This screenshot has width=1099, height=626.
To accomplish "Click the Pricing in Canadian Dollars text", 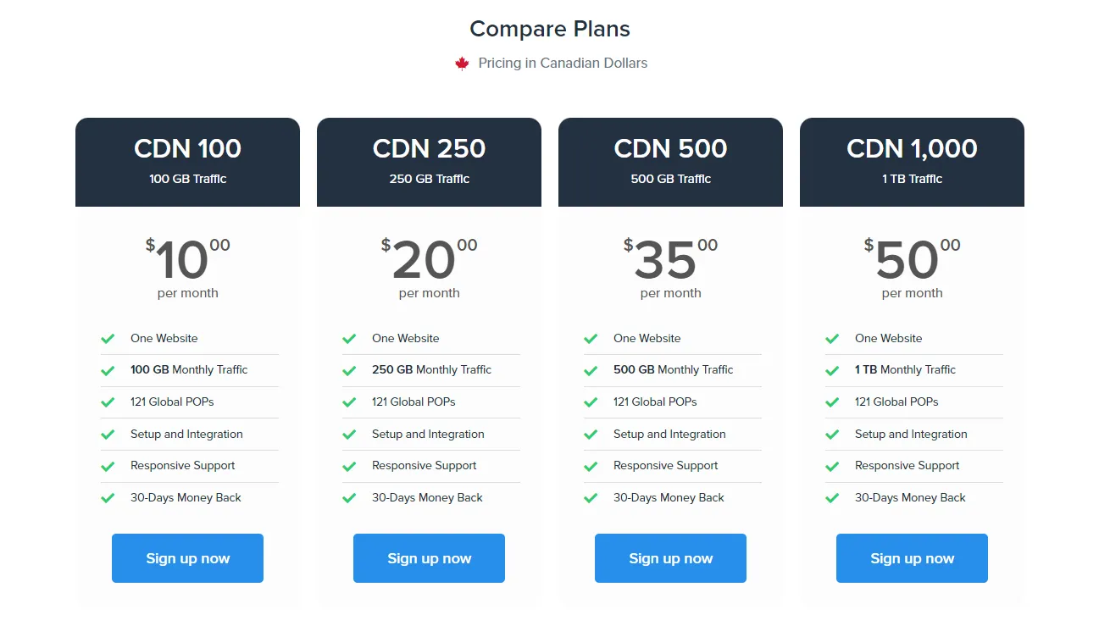I will 563,64.
